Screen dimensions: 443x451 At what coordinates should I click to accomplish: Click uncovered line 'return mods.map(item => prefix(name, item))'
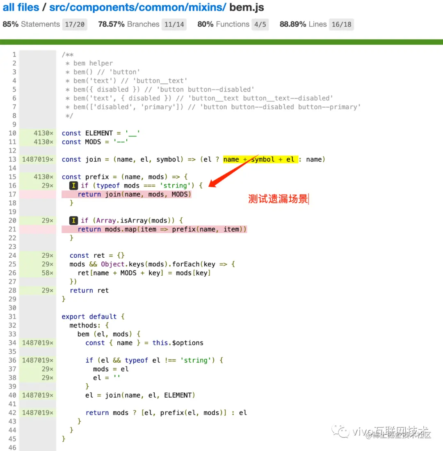pos(154,229)
